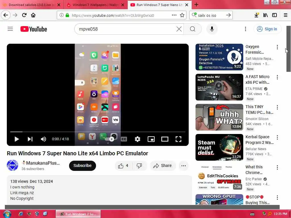Open EditThisCookies spyware video thumbnail
The width and height of the screenshot is (291, 218).
pos(219,177)
